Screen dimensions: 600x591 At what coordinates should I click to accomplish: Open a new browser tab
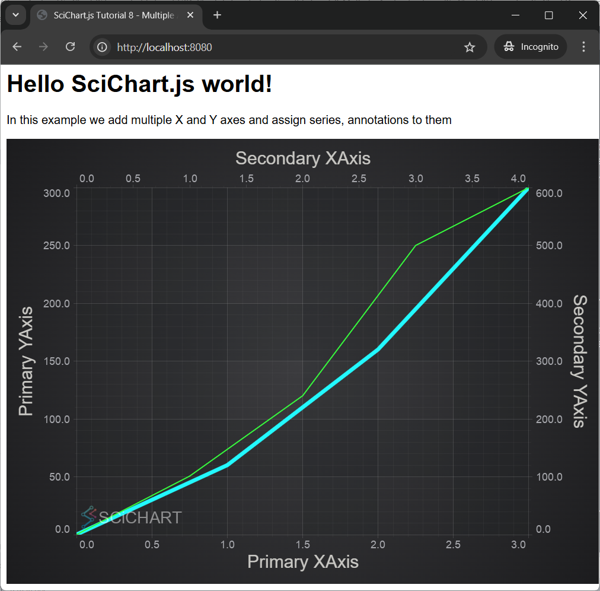coord(218,15)
